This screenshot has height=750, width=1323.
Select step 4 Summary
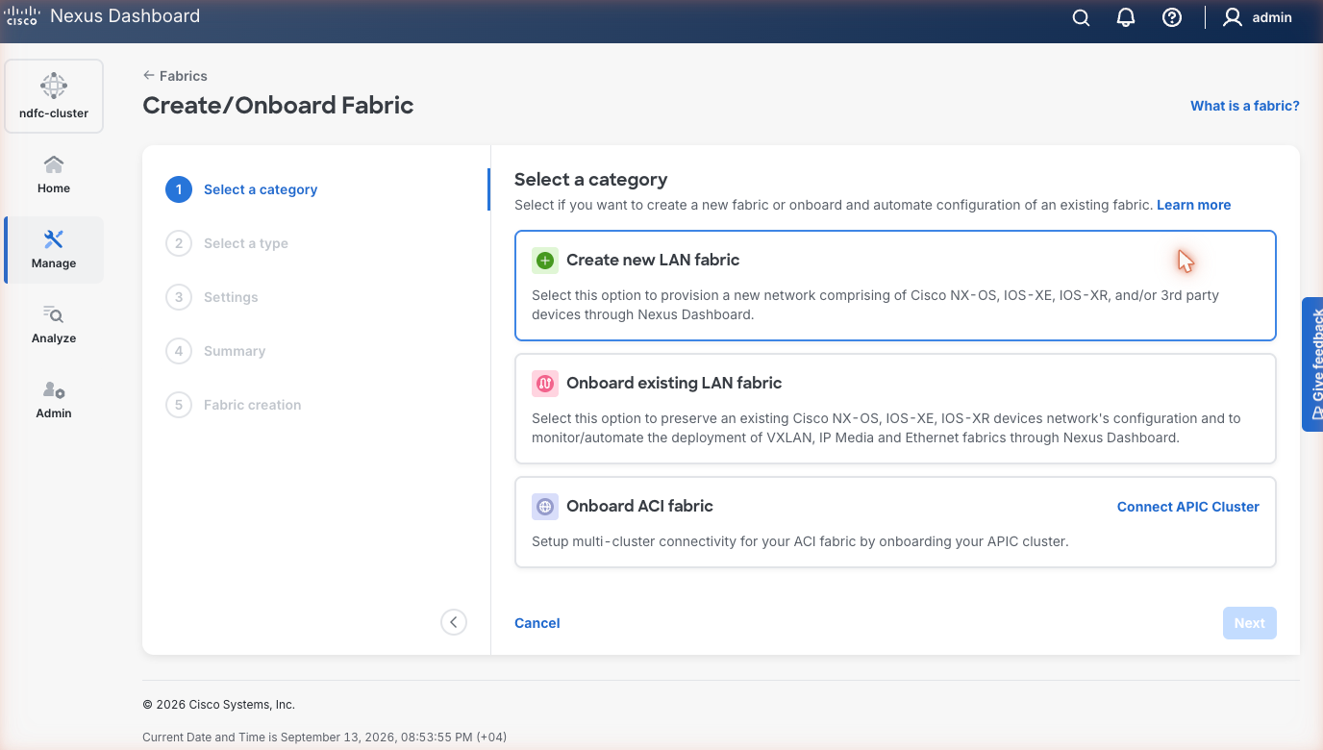[x=216, y=351]
